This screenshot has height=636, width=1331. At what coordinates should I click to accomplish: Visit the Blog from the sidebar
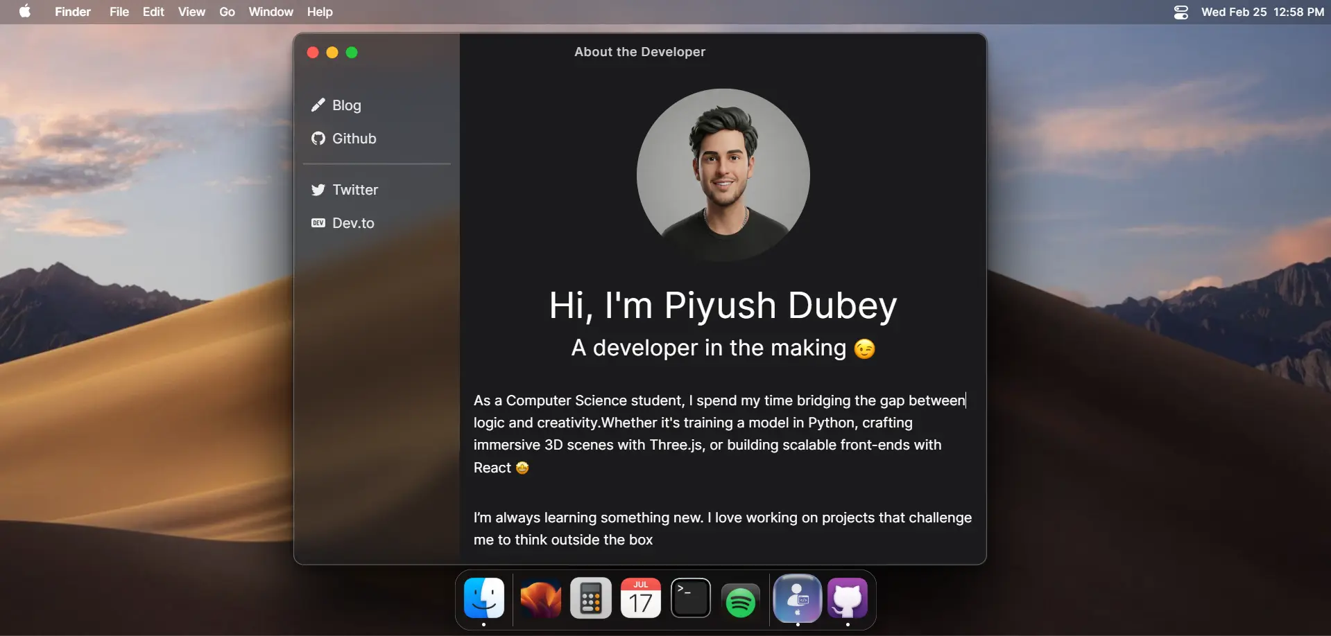(x=347, y=105)
